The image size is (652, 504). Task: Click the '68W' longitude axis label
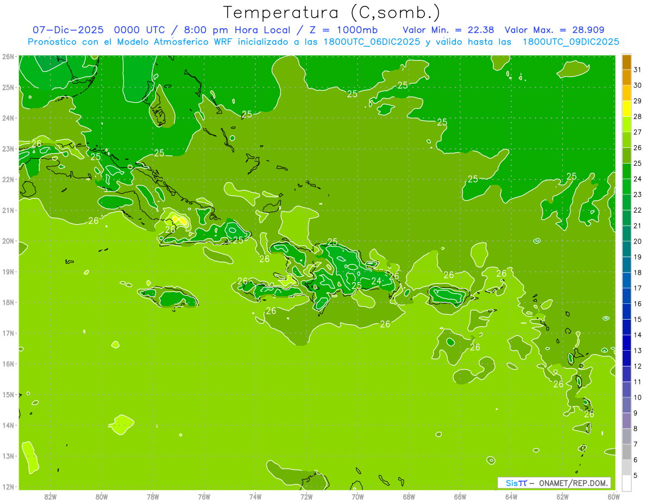(409, 496)
